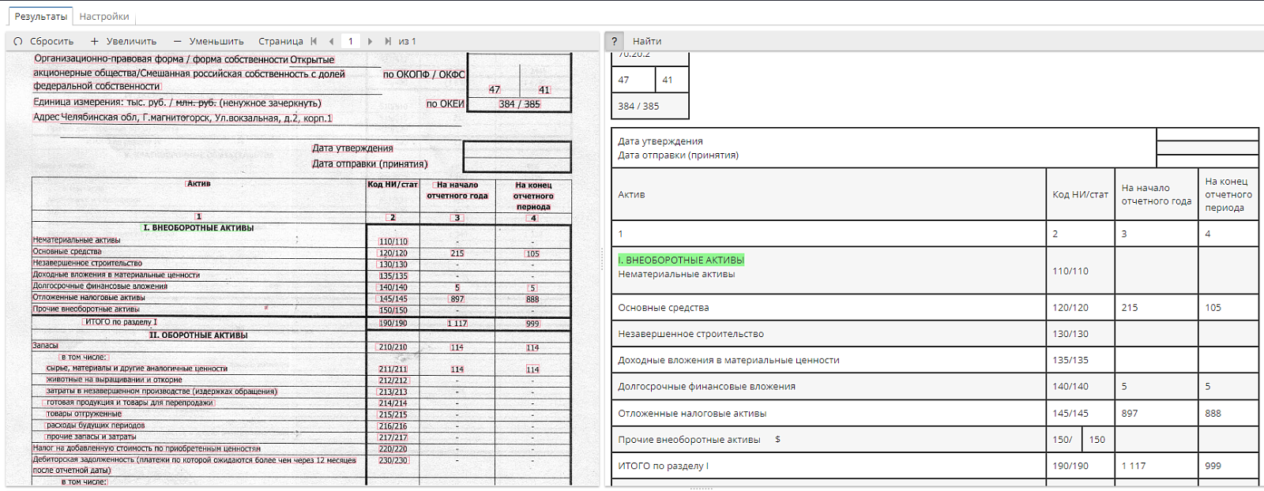Click the Уменьшить zoom-out button
Screen dimensions: 1264x491
point(209,41)
